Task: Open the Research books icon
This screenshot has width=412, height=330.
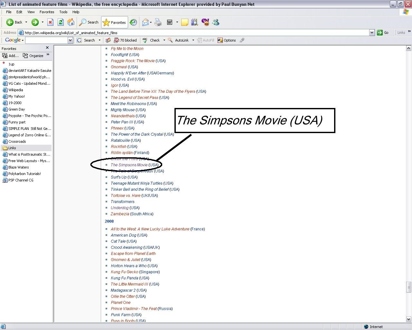Action: click(x=194, y=22)
